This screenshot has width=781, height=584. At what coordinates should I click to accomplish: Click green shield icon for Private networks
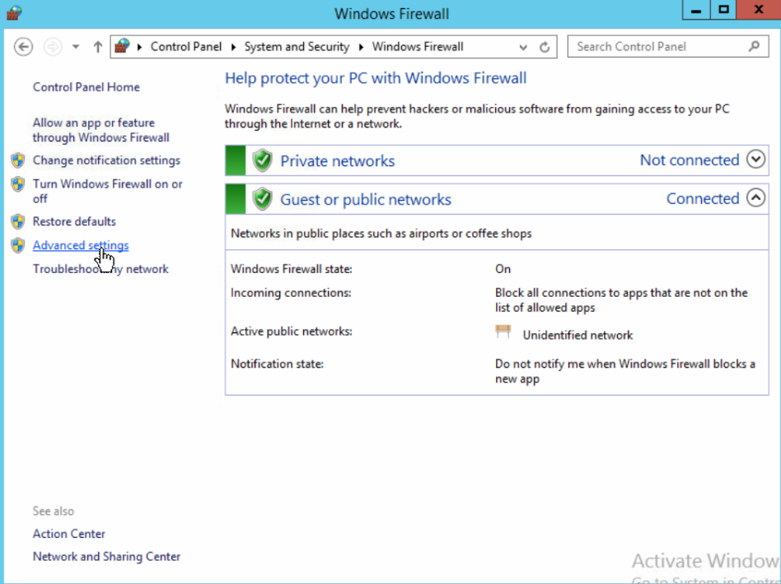click(263, 160)
